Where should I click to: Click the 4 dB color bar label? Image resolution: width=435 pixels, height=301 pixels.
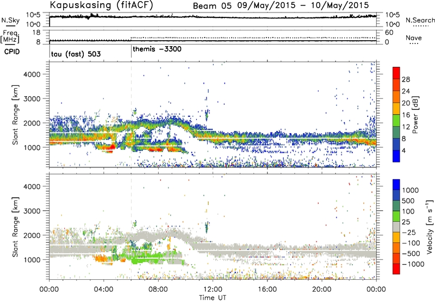403,150
